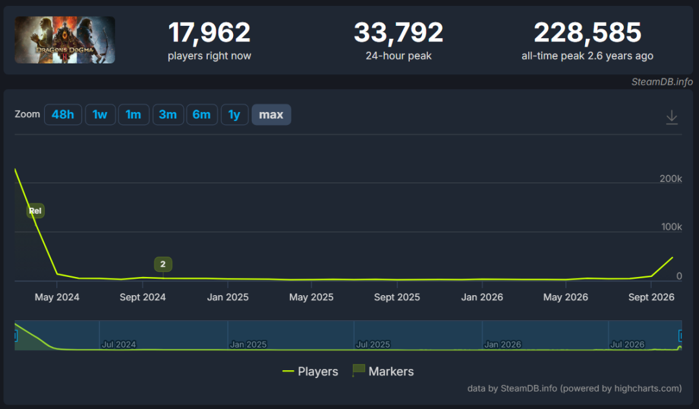Set chart zoom to 6m

point(202,115)
